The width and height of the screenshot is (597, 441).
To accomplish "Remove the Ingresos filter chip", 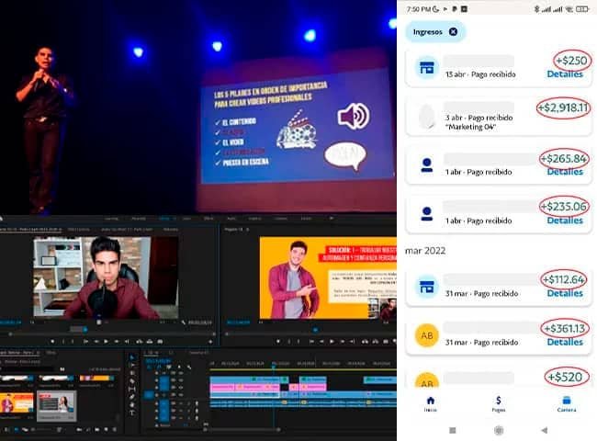I will (x=454, y=31).
